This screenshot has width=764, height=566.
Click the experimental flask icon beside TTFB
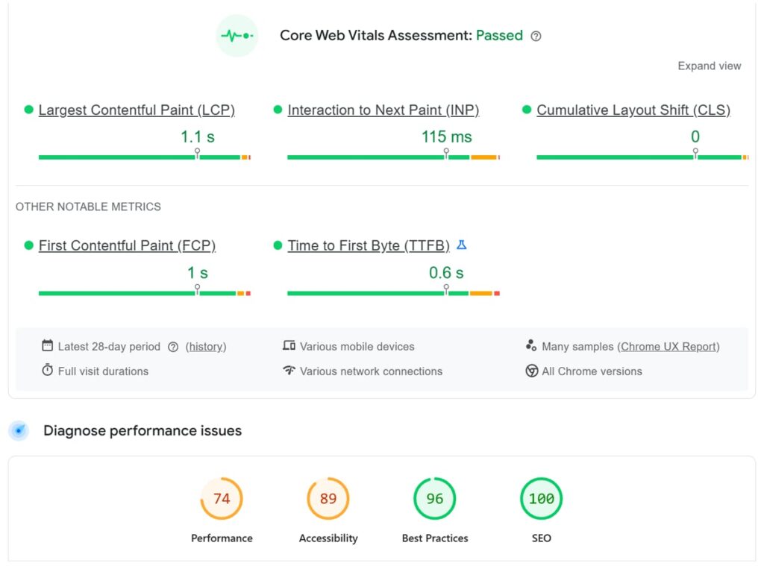[x=461, y=245]
